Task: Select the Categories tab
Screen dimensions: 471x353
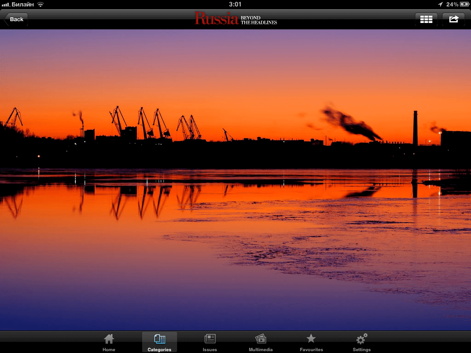Action: [160, 342]
